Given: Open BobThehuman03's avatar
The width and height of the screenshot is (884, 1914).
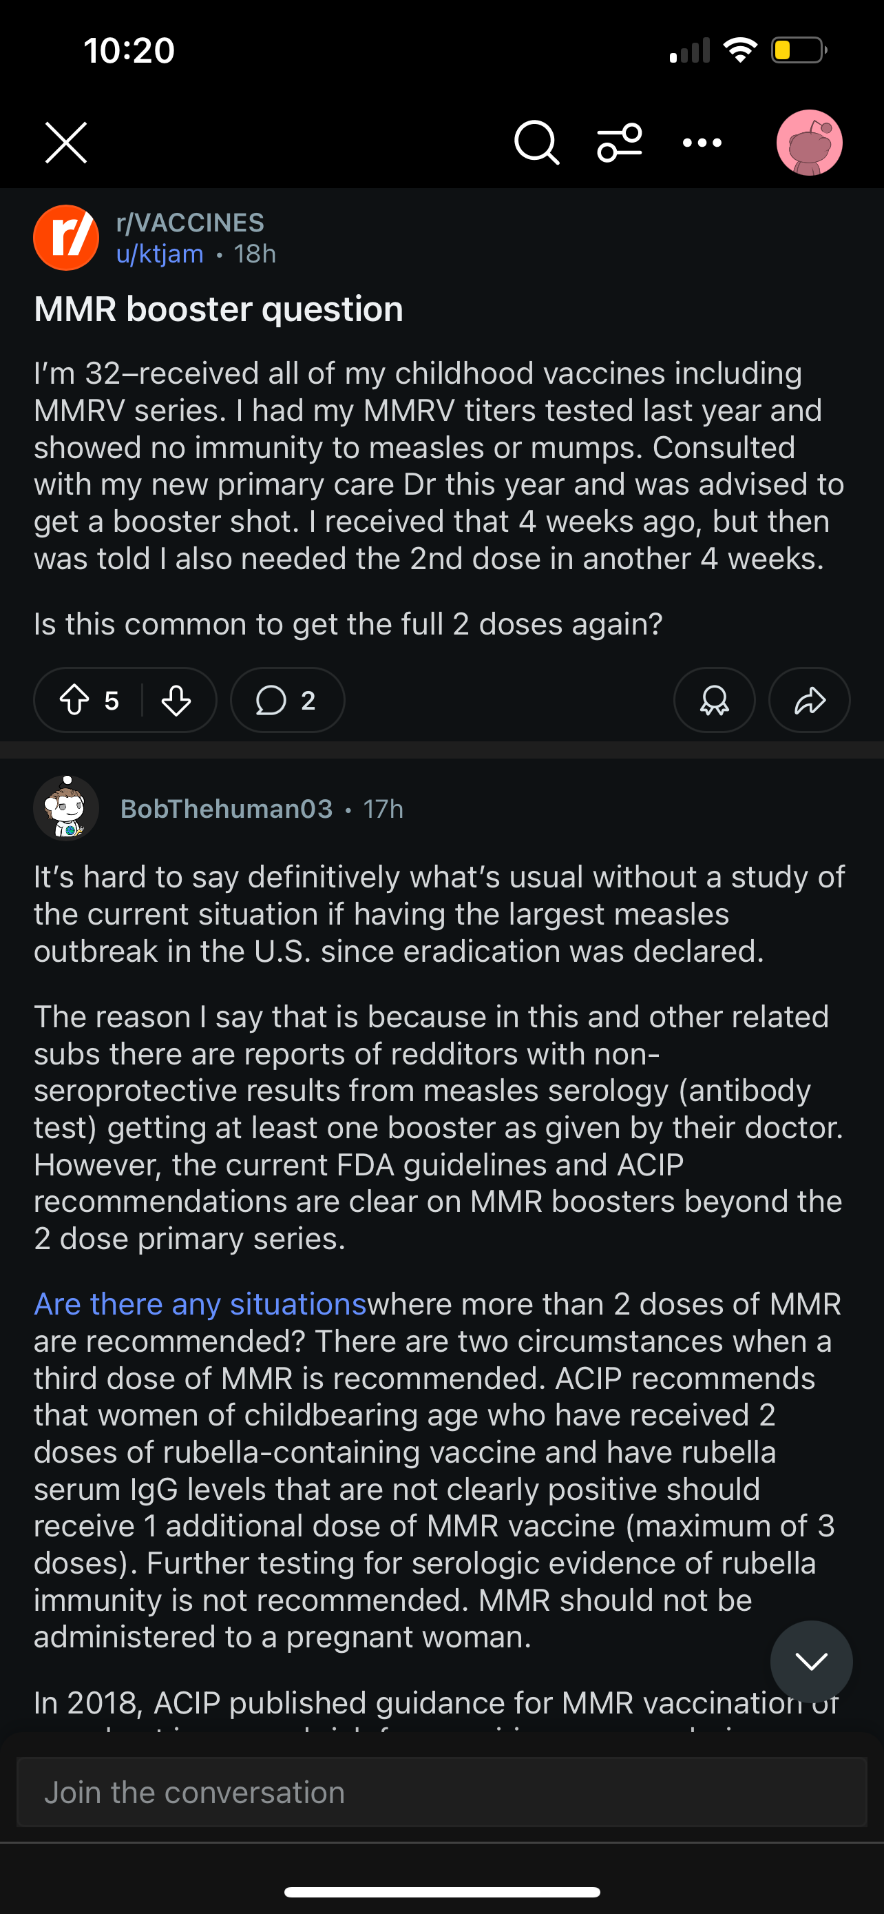Looking at the screenshot, I should (x=66, y=808).
